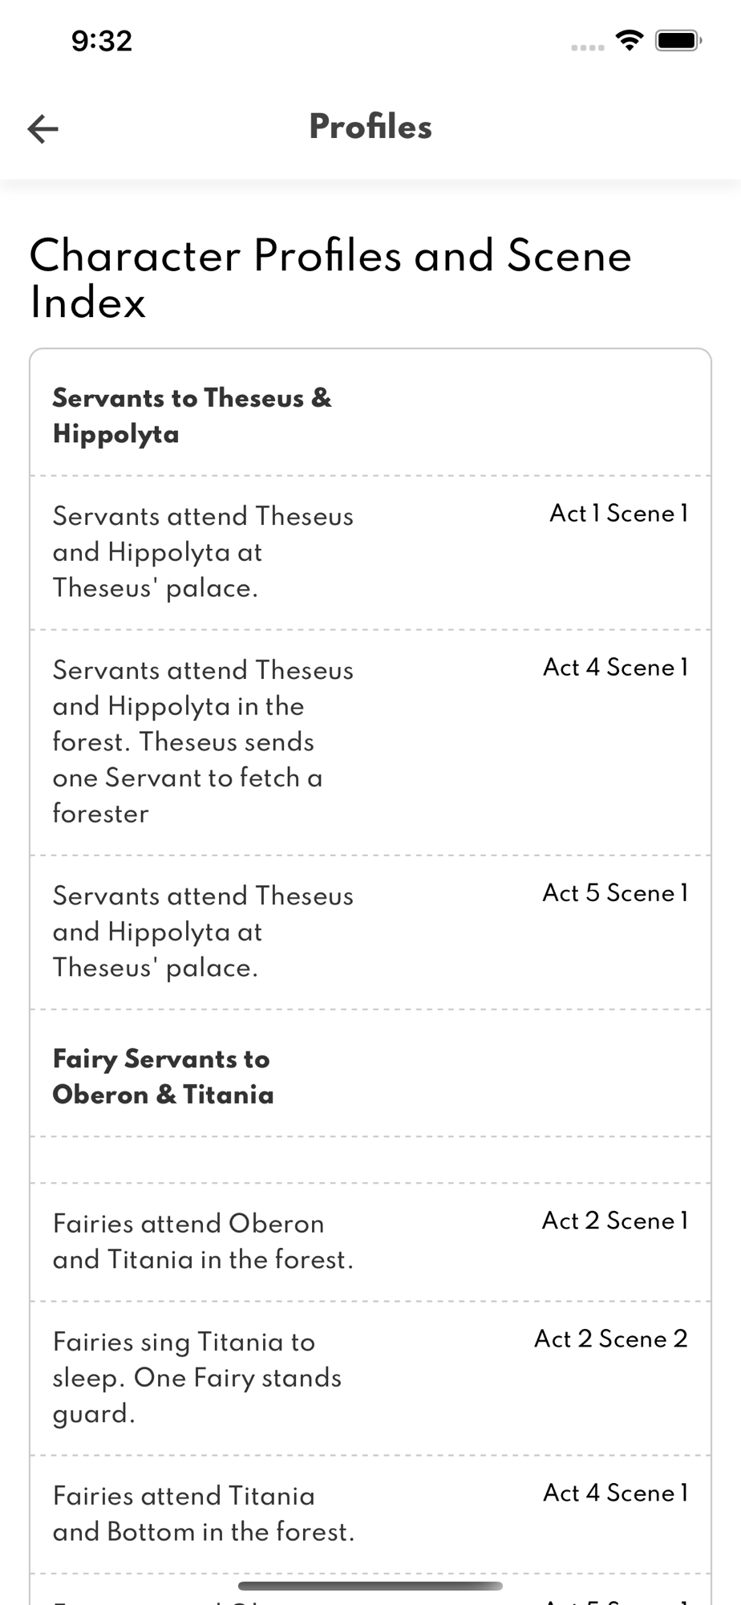Tap the home indicator bar at bottom
The width and height of the screenshot is (741, 1605).
(370, 1586)
